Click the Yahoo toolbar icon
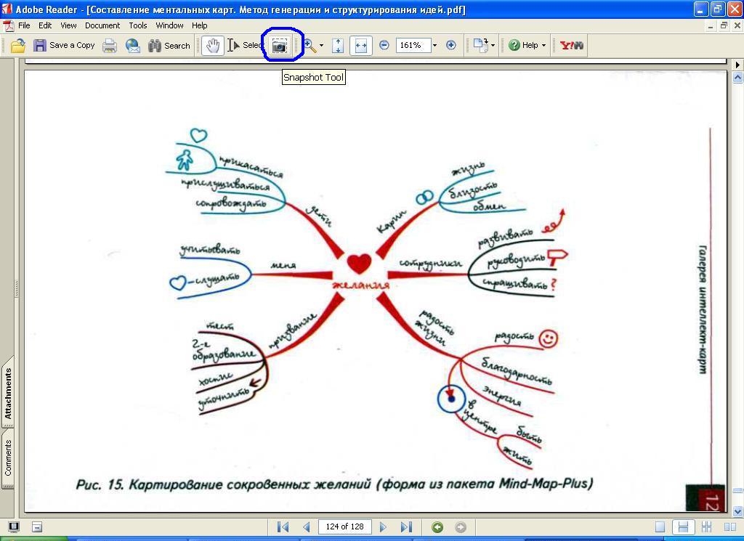Viewport: 744px width, 541px height. [x=572, y=45]
